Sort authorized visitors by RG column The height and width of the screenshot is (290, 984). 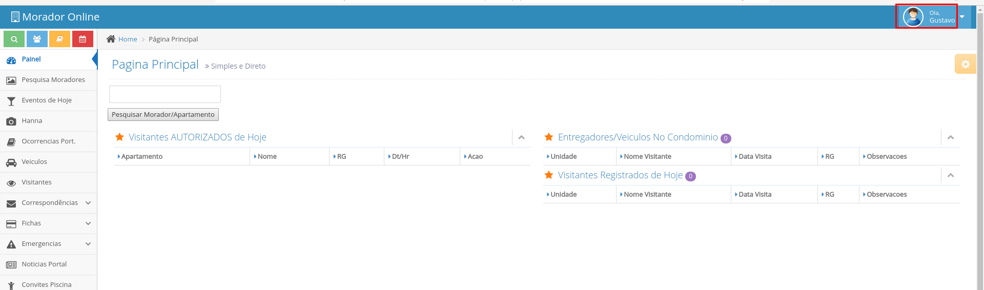click(357, 156)
